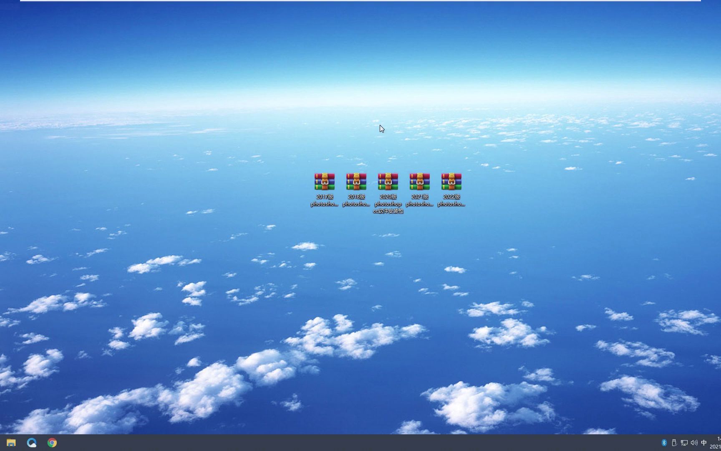
Task: Select the 2017版 photoshop archive icon
Action: (x=324, y=181)
